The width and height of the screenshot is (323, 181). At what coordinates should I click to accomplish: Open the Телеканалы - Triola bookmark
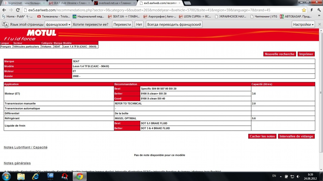53,16
